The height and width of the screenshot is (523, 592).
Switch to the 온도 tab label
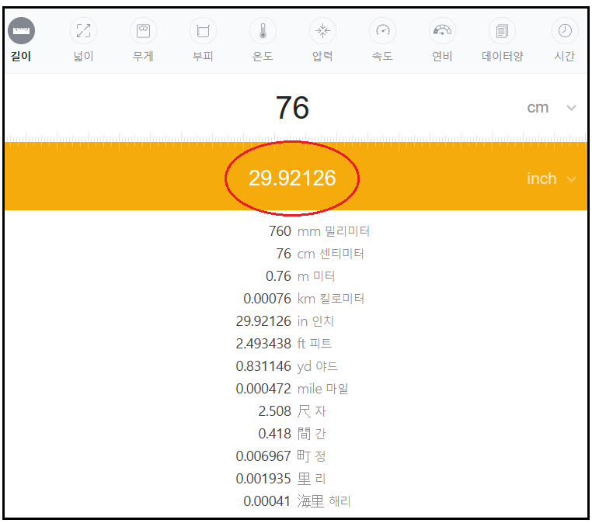[x=263, y=56]
